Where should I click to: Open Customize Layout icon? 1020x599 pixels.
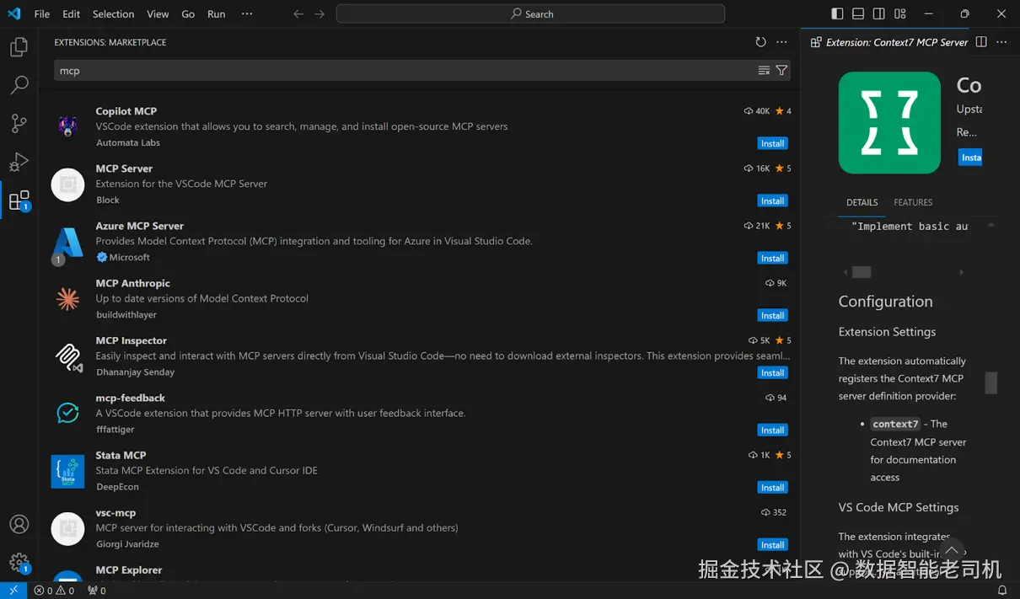[900, 13]
